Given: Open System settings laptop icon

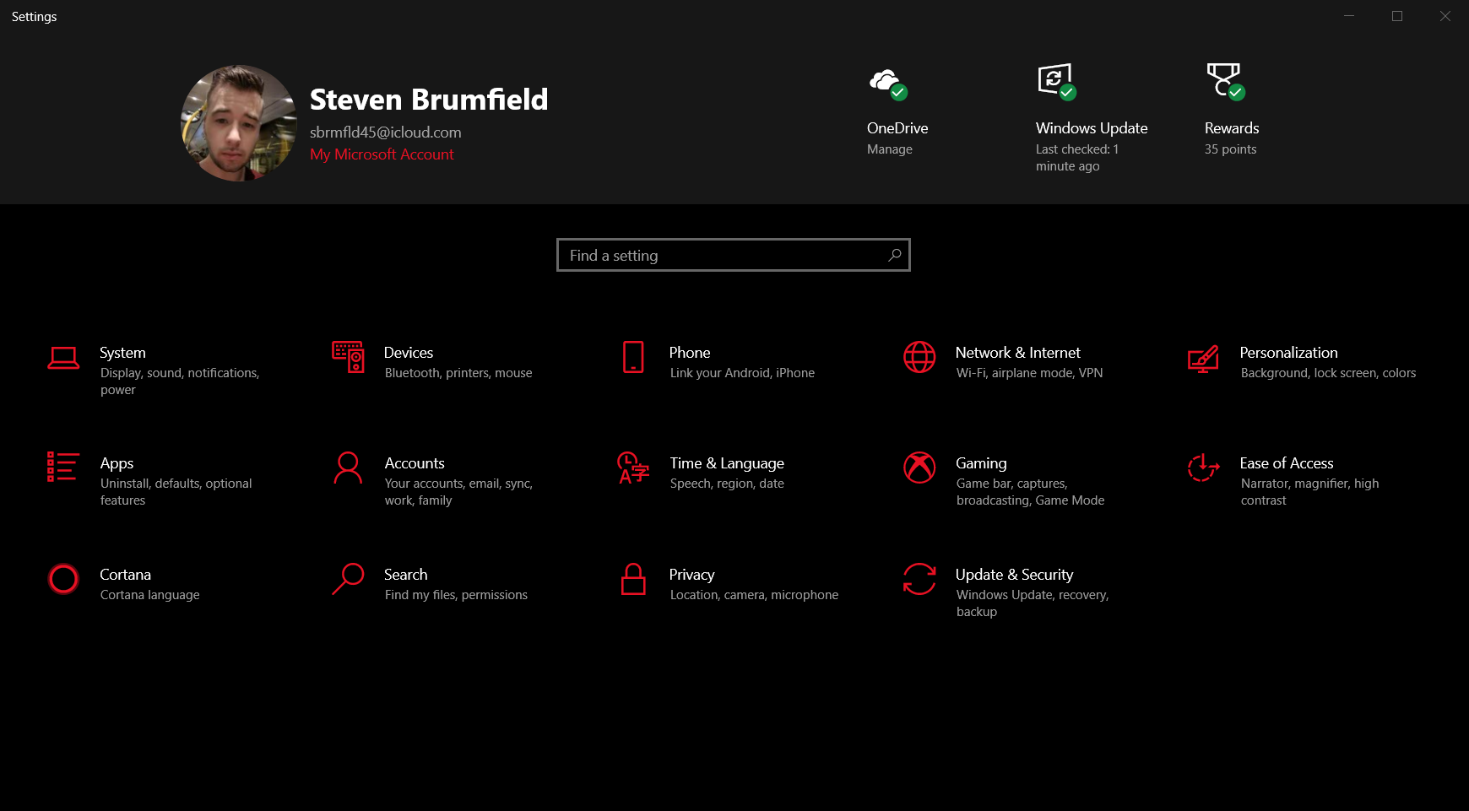Looking at the screenshot, I should click(63, 358).
